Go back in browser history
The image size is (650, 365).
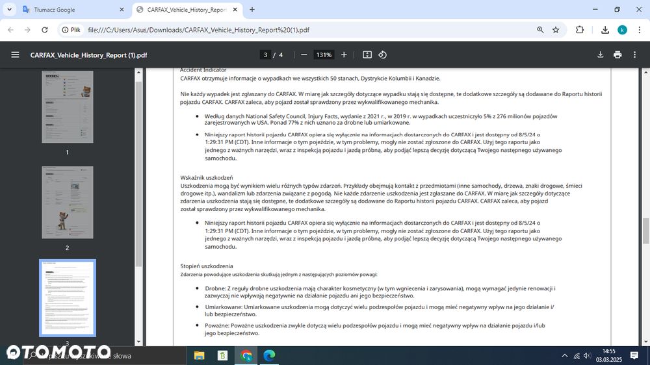pyautogui.click(x=11, y=30)
